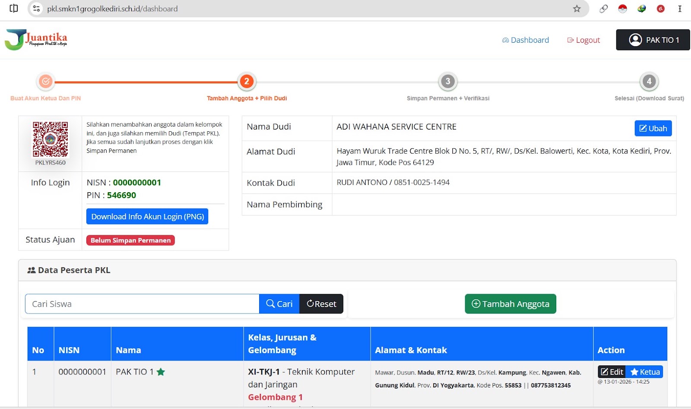Select step 4 Selesai circle

click(x=649, y=81)
